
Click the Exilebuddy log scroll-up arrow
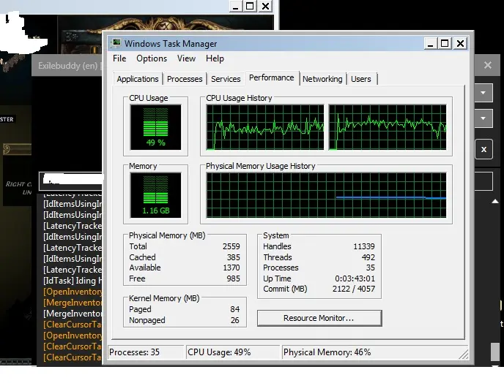pos(495,202)
